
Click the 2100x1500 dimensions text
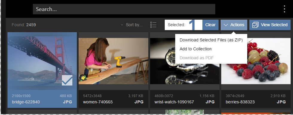click(x=21, y=96)
